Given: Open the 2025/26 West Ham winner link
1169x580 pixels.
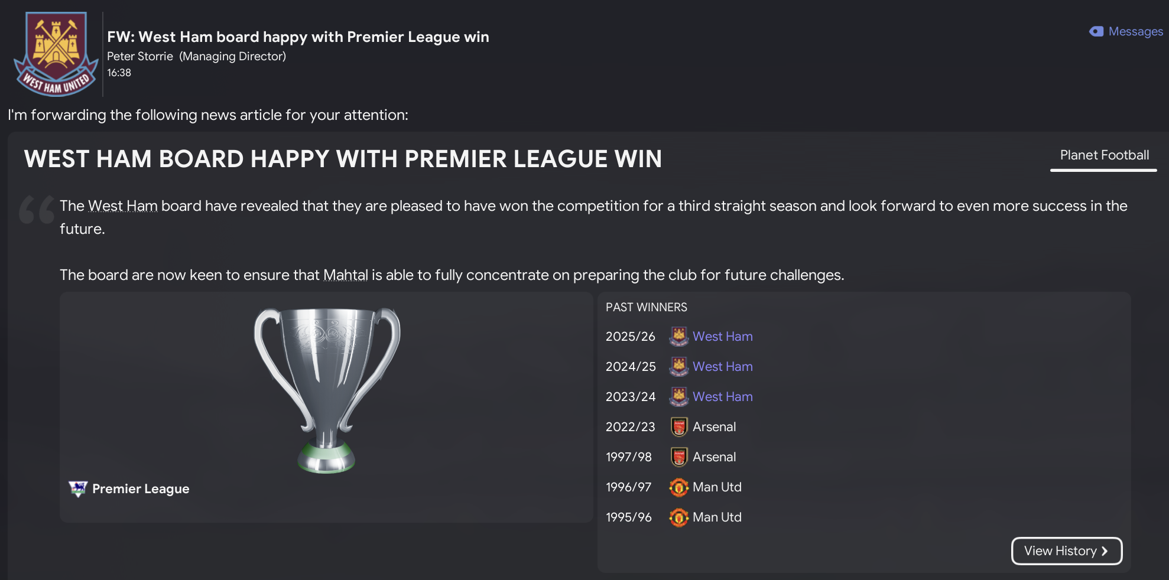Looking at the screenshot, I should [722, 337].
